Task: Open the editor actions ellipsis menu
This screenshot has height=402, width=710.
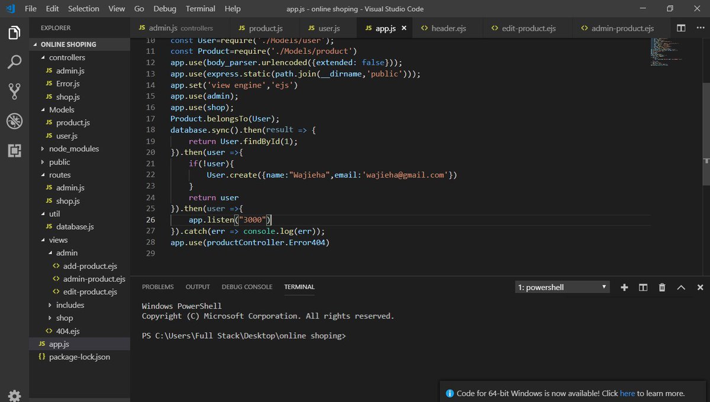Action: point(700,27)
